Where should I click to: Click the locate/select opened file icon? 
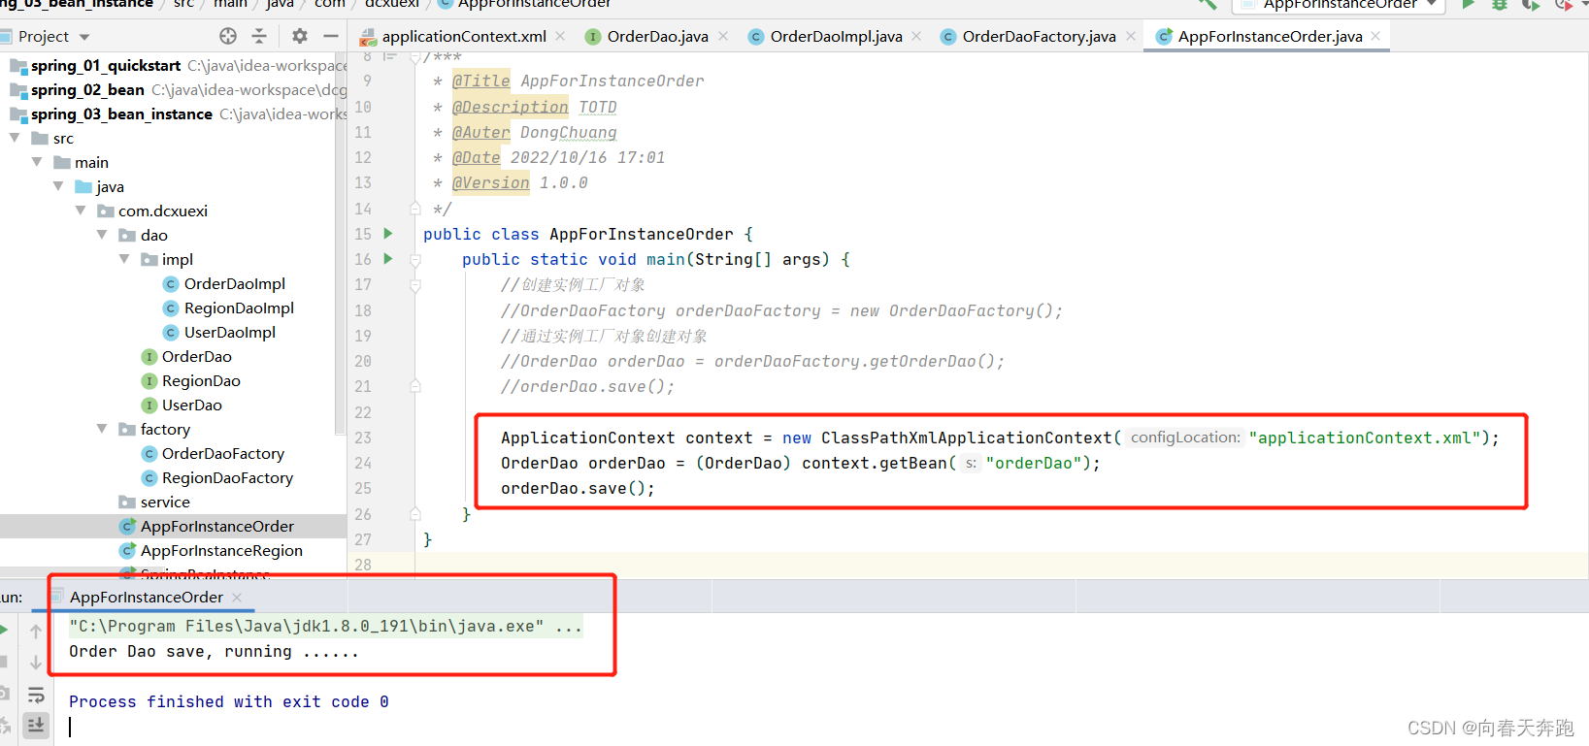[228, 36]
